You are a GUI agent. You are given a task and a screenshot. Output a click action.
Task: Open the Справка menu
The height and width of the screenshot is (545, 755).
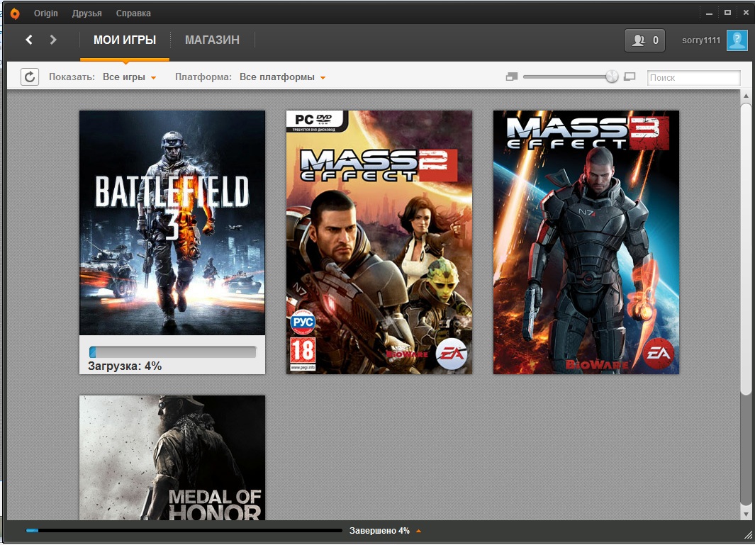click(x=133, y=13)
